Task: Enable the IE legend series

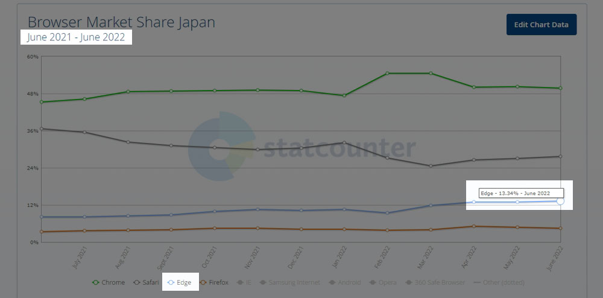Action: click(244, 283)
